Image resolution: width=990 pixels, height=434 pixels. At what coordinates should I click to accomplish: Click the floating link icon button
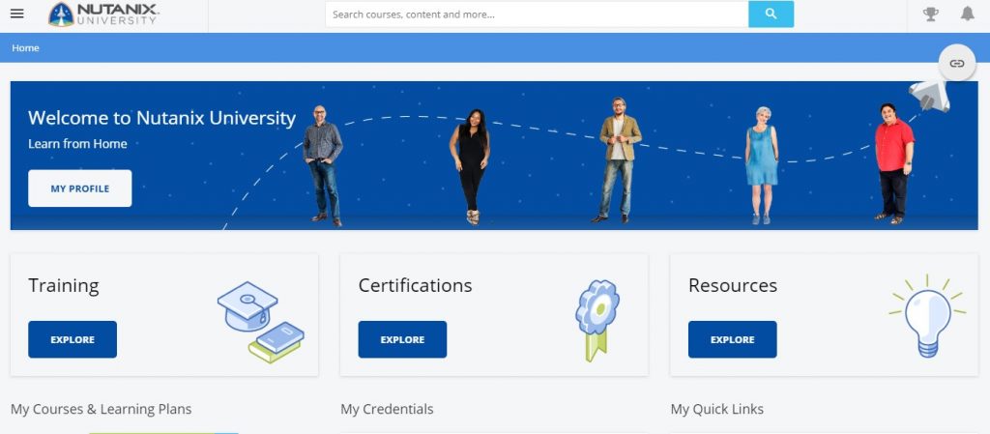957,63
